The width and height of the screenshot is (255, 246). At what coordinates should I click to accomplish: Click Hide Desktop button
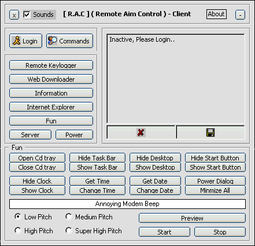click(155, 158)
